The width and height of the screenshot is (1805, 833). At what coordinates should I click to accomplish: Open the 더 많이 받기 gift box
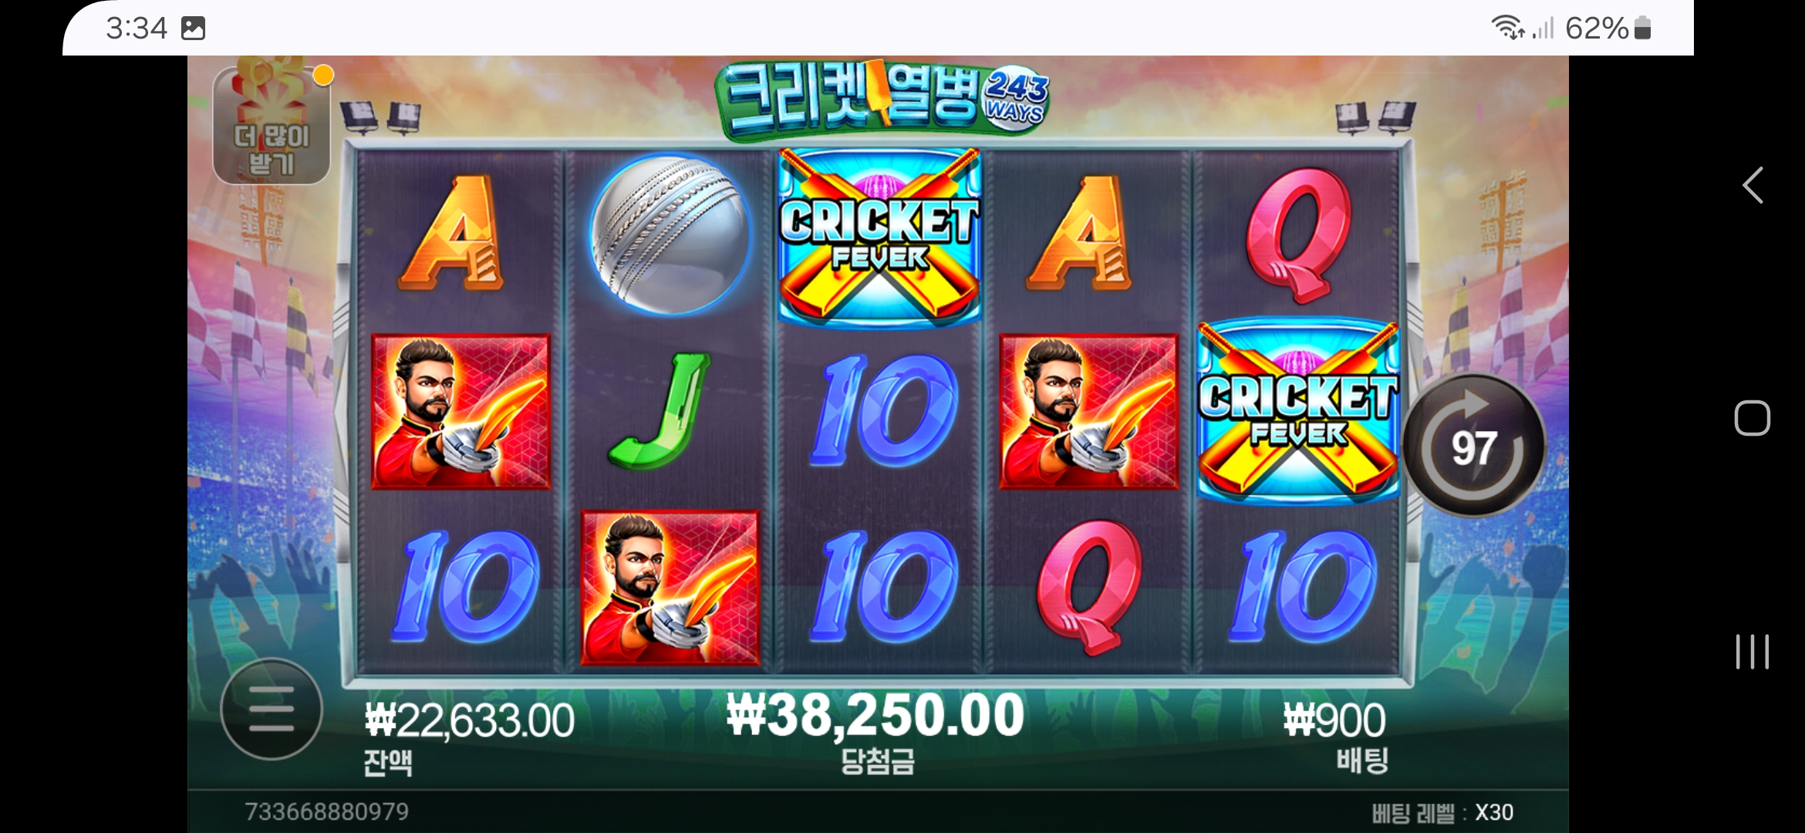click(x=272, y=125)
